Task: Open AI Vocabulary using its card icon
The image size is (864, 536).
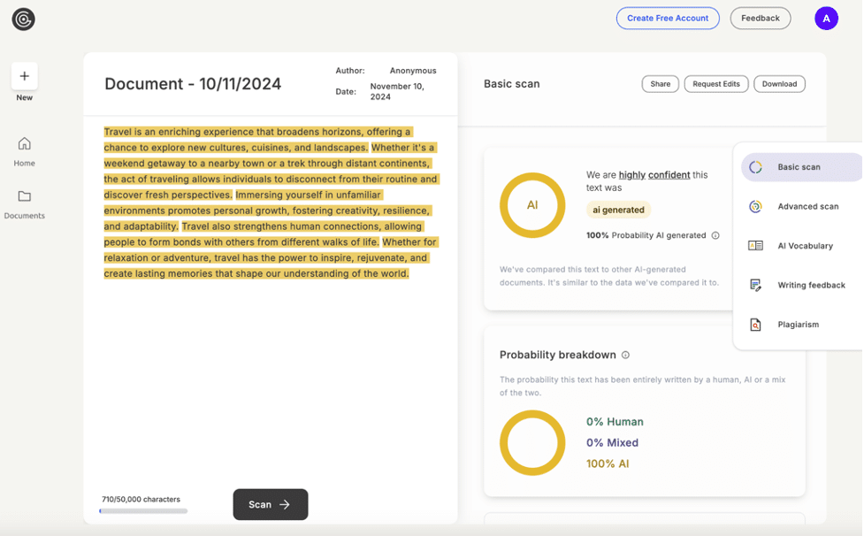Action: [755, 246]
